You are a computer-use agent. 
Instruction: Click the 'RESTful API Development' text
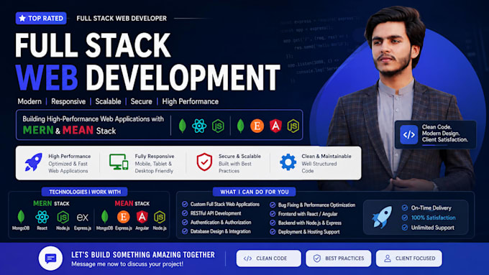(216, 213)
